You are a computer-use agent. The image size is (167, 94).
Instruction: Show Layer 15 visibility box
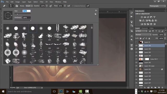(136, 42)
